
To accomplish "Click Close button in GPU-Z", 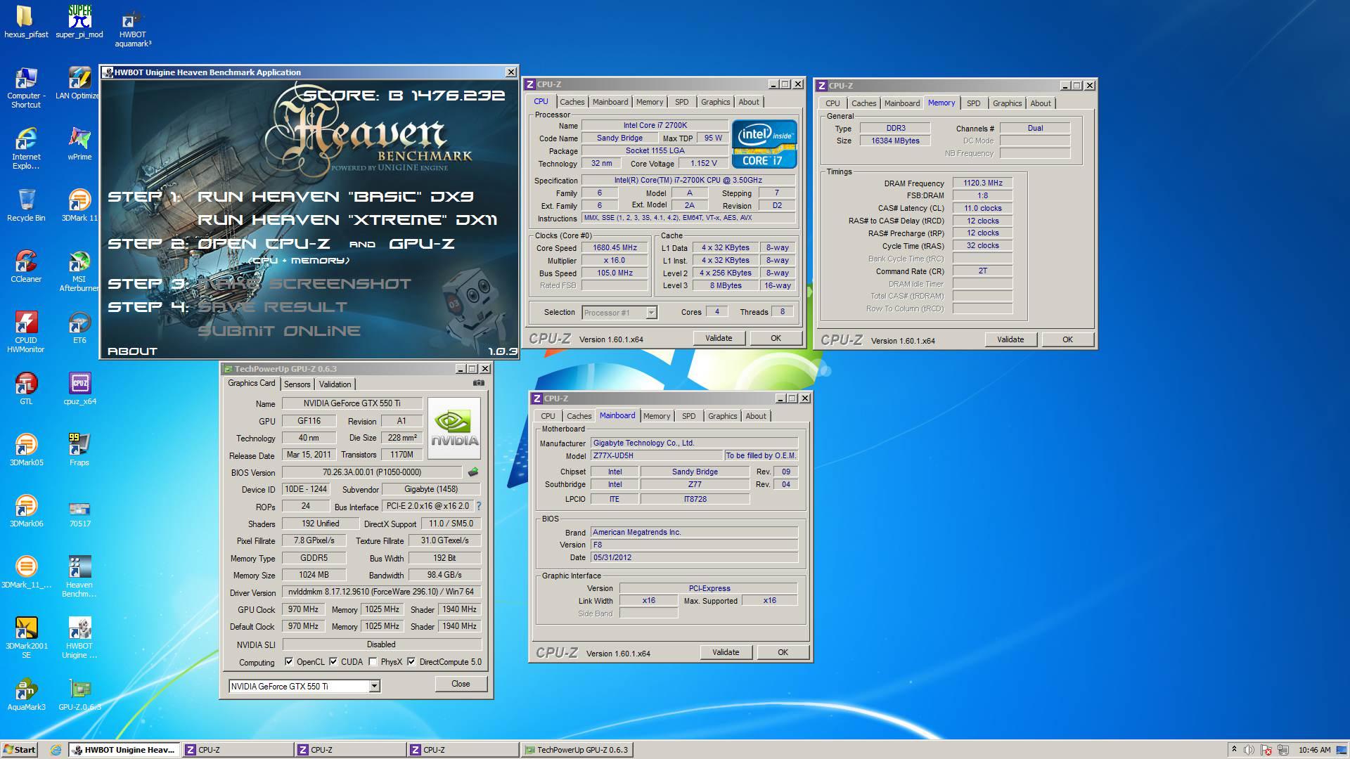I will (x=461, y=684).
